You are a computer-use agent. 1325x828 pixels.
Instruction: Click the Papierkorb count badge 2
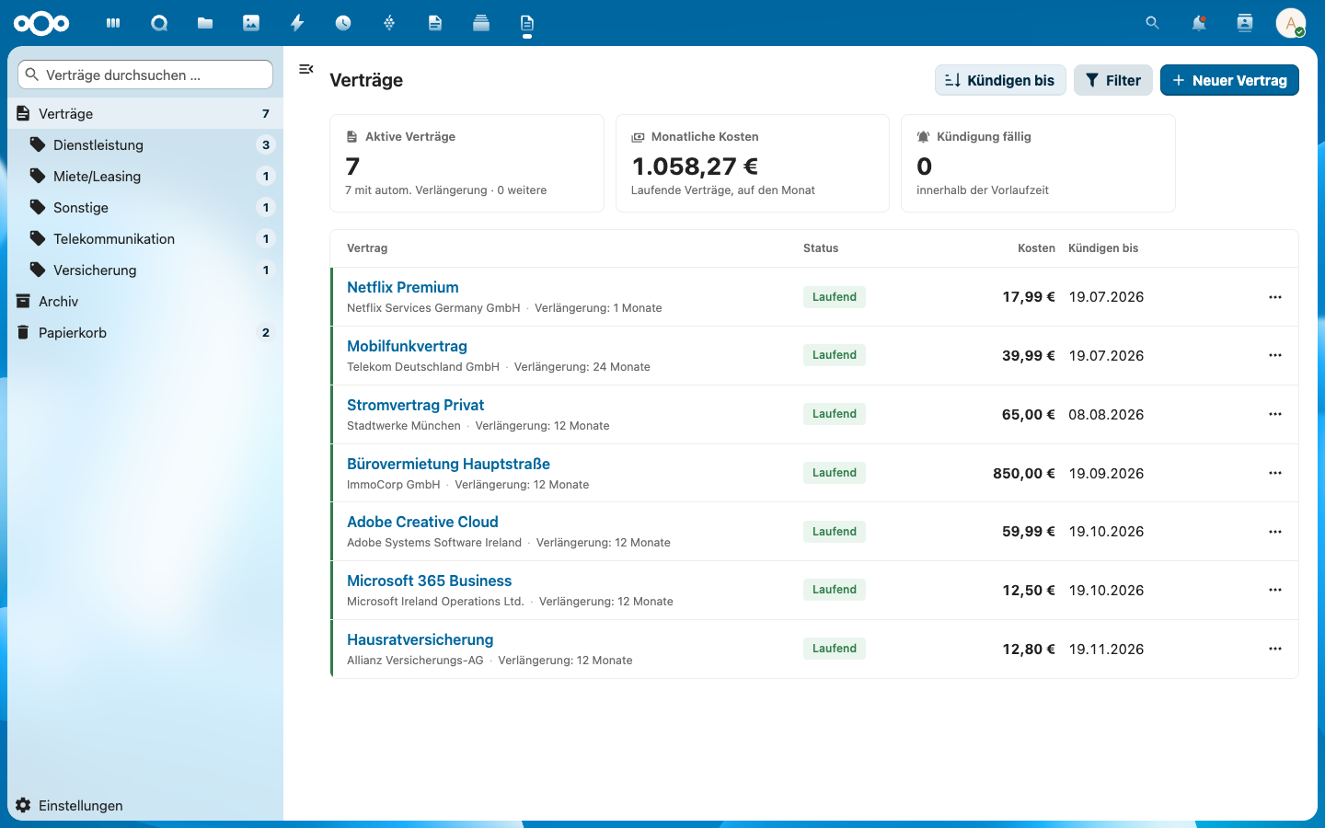click(266, 332)
